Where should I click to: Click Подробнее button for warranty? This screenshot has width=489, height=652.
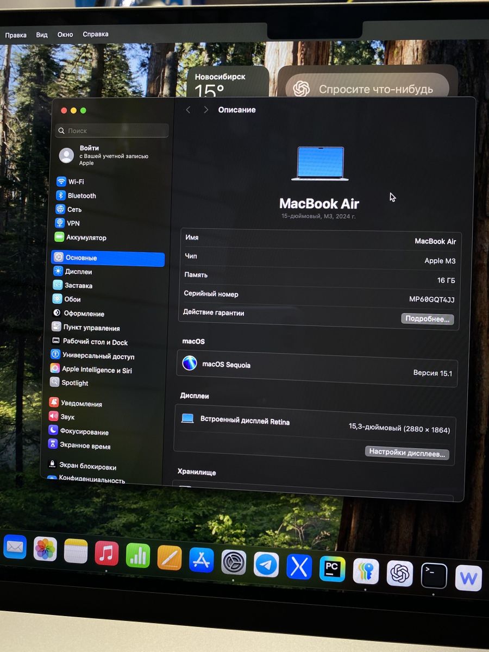[428, 319]
